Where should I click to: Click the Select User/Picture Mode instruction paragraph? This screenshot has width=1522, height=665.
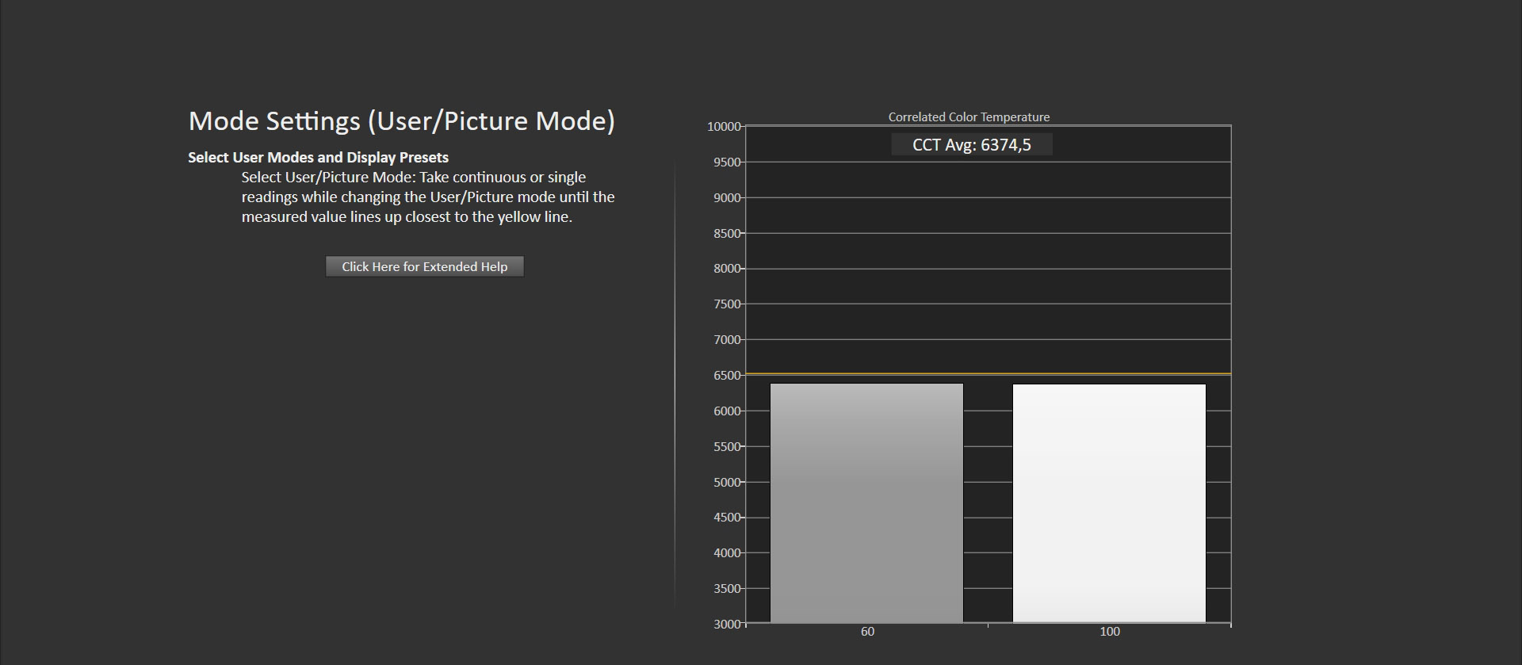click(428, 197)
